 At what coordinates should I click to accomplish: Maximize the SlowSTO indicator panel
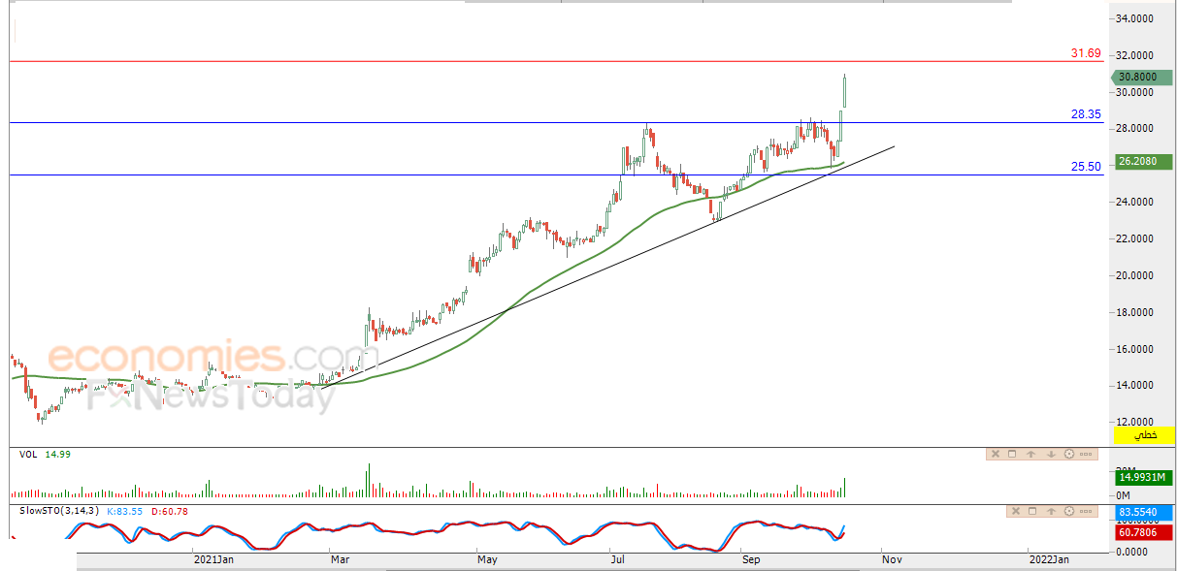tap(1032, 511)
